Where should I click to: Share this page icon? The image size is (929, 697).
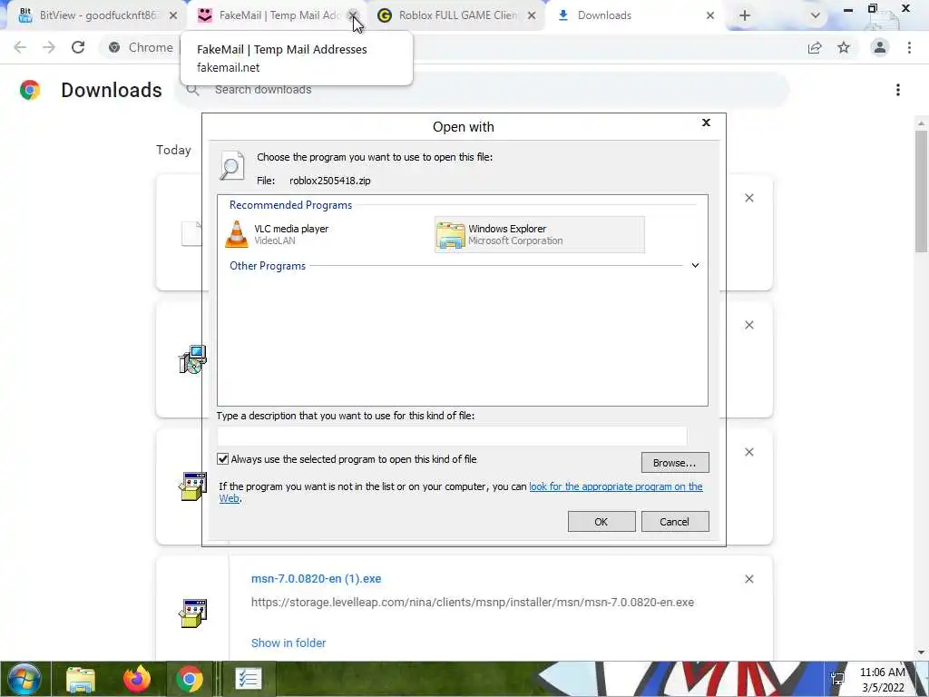(x=815, y=47)
